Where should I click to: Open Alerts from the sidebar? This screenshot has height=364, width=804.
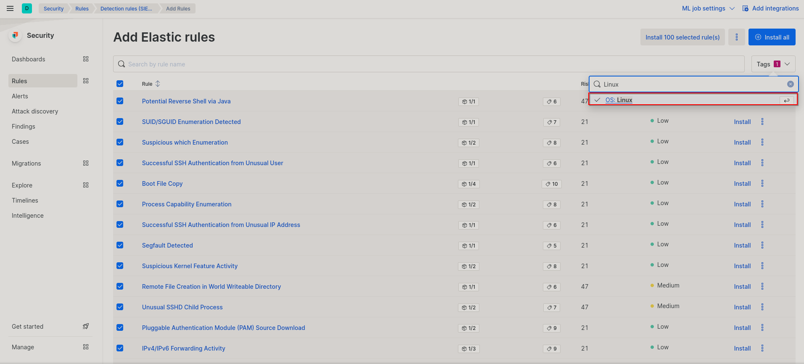(20, 96)
